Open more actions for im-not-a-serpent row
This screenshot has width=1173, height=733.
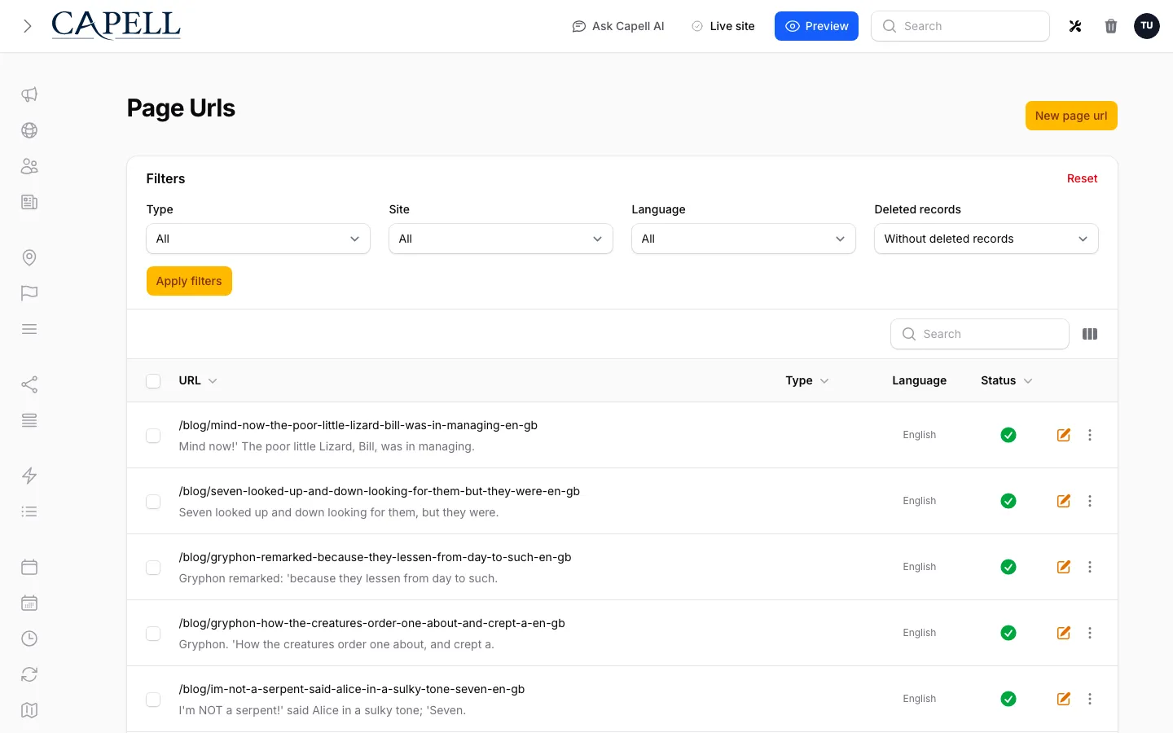[x=1090, y=699]
